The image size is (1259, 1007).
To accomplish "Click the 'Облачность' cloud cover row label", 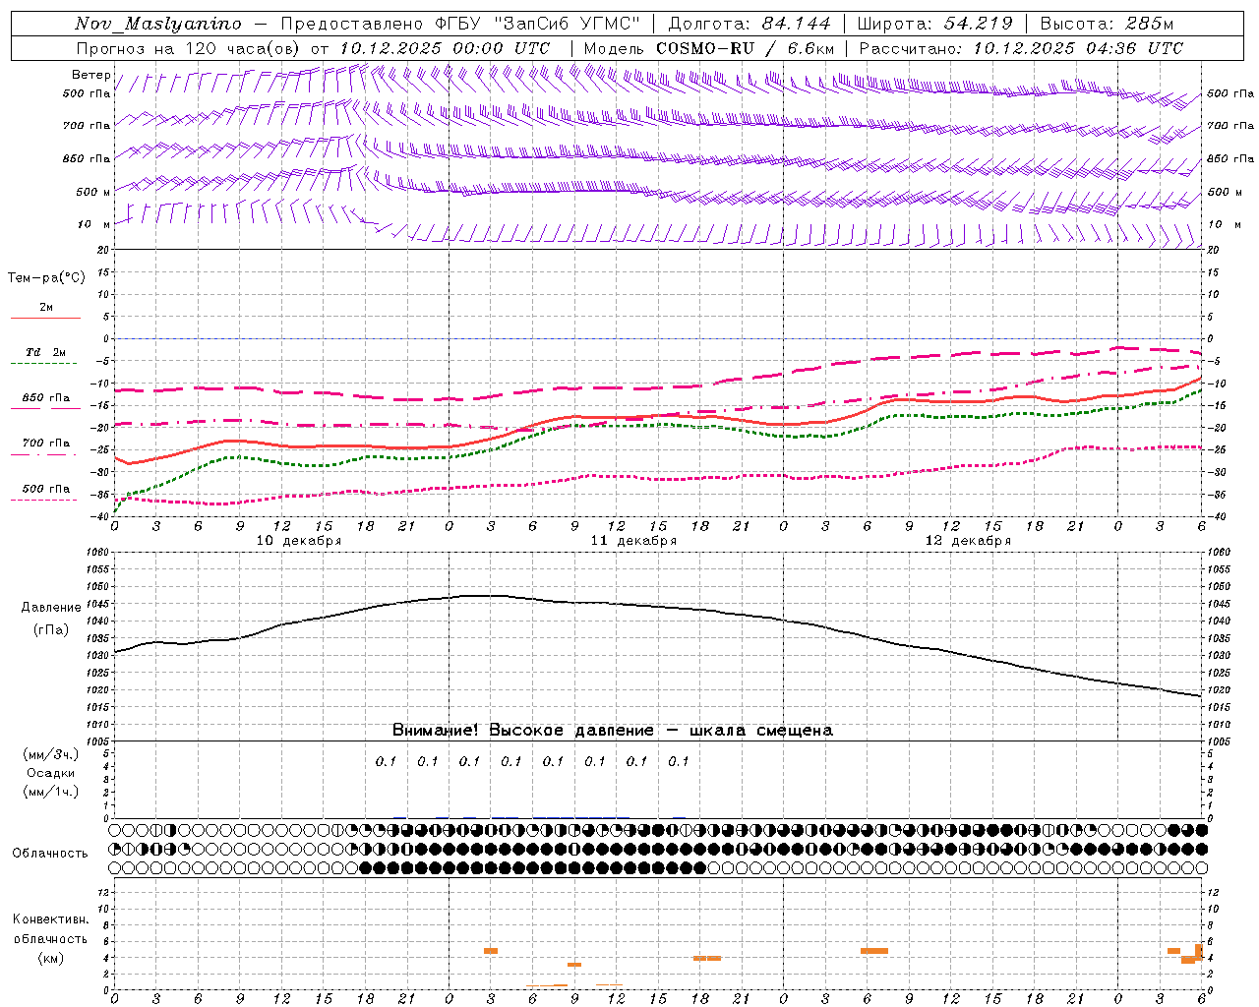I will pyautogui.click(x=50, y=853).
